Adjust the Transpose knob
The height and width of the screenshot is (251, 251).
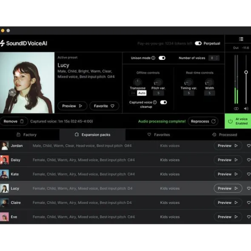[x=137, y=82]
